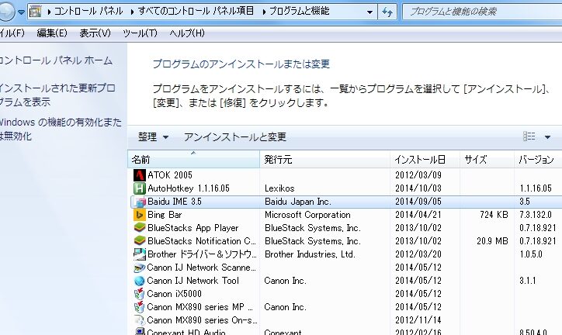Open インストールされた更新プログラムを表示 link
This screenshot has width=562, height=335.
(x=57, y=95)
